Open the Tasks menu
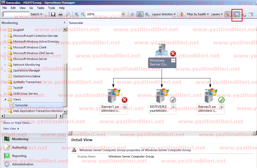Screen dimensions: 257x168 click(x=41, y=8)
